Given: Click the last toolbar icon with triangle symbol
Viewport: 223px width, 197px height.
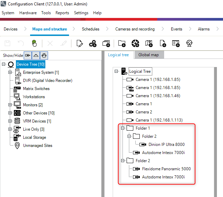Looking at the screenshot, I should click(x=189, y=43).
